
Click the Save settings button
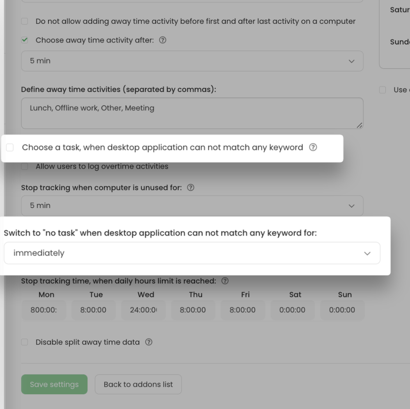(54, 384)
